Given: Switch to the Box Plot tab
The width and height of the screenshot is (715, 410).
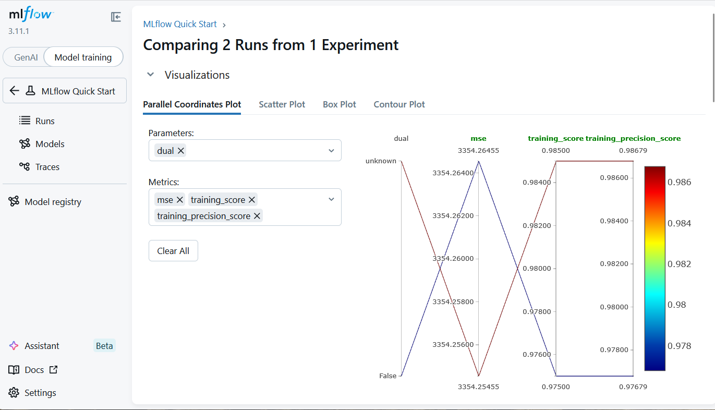Looking at the screenshot, I should point(340,104).
